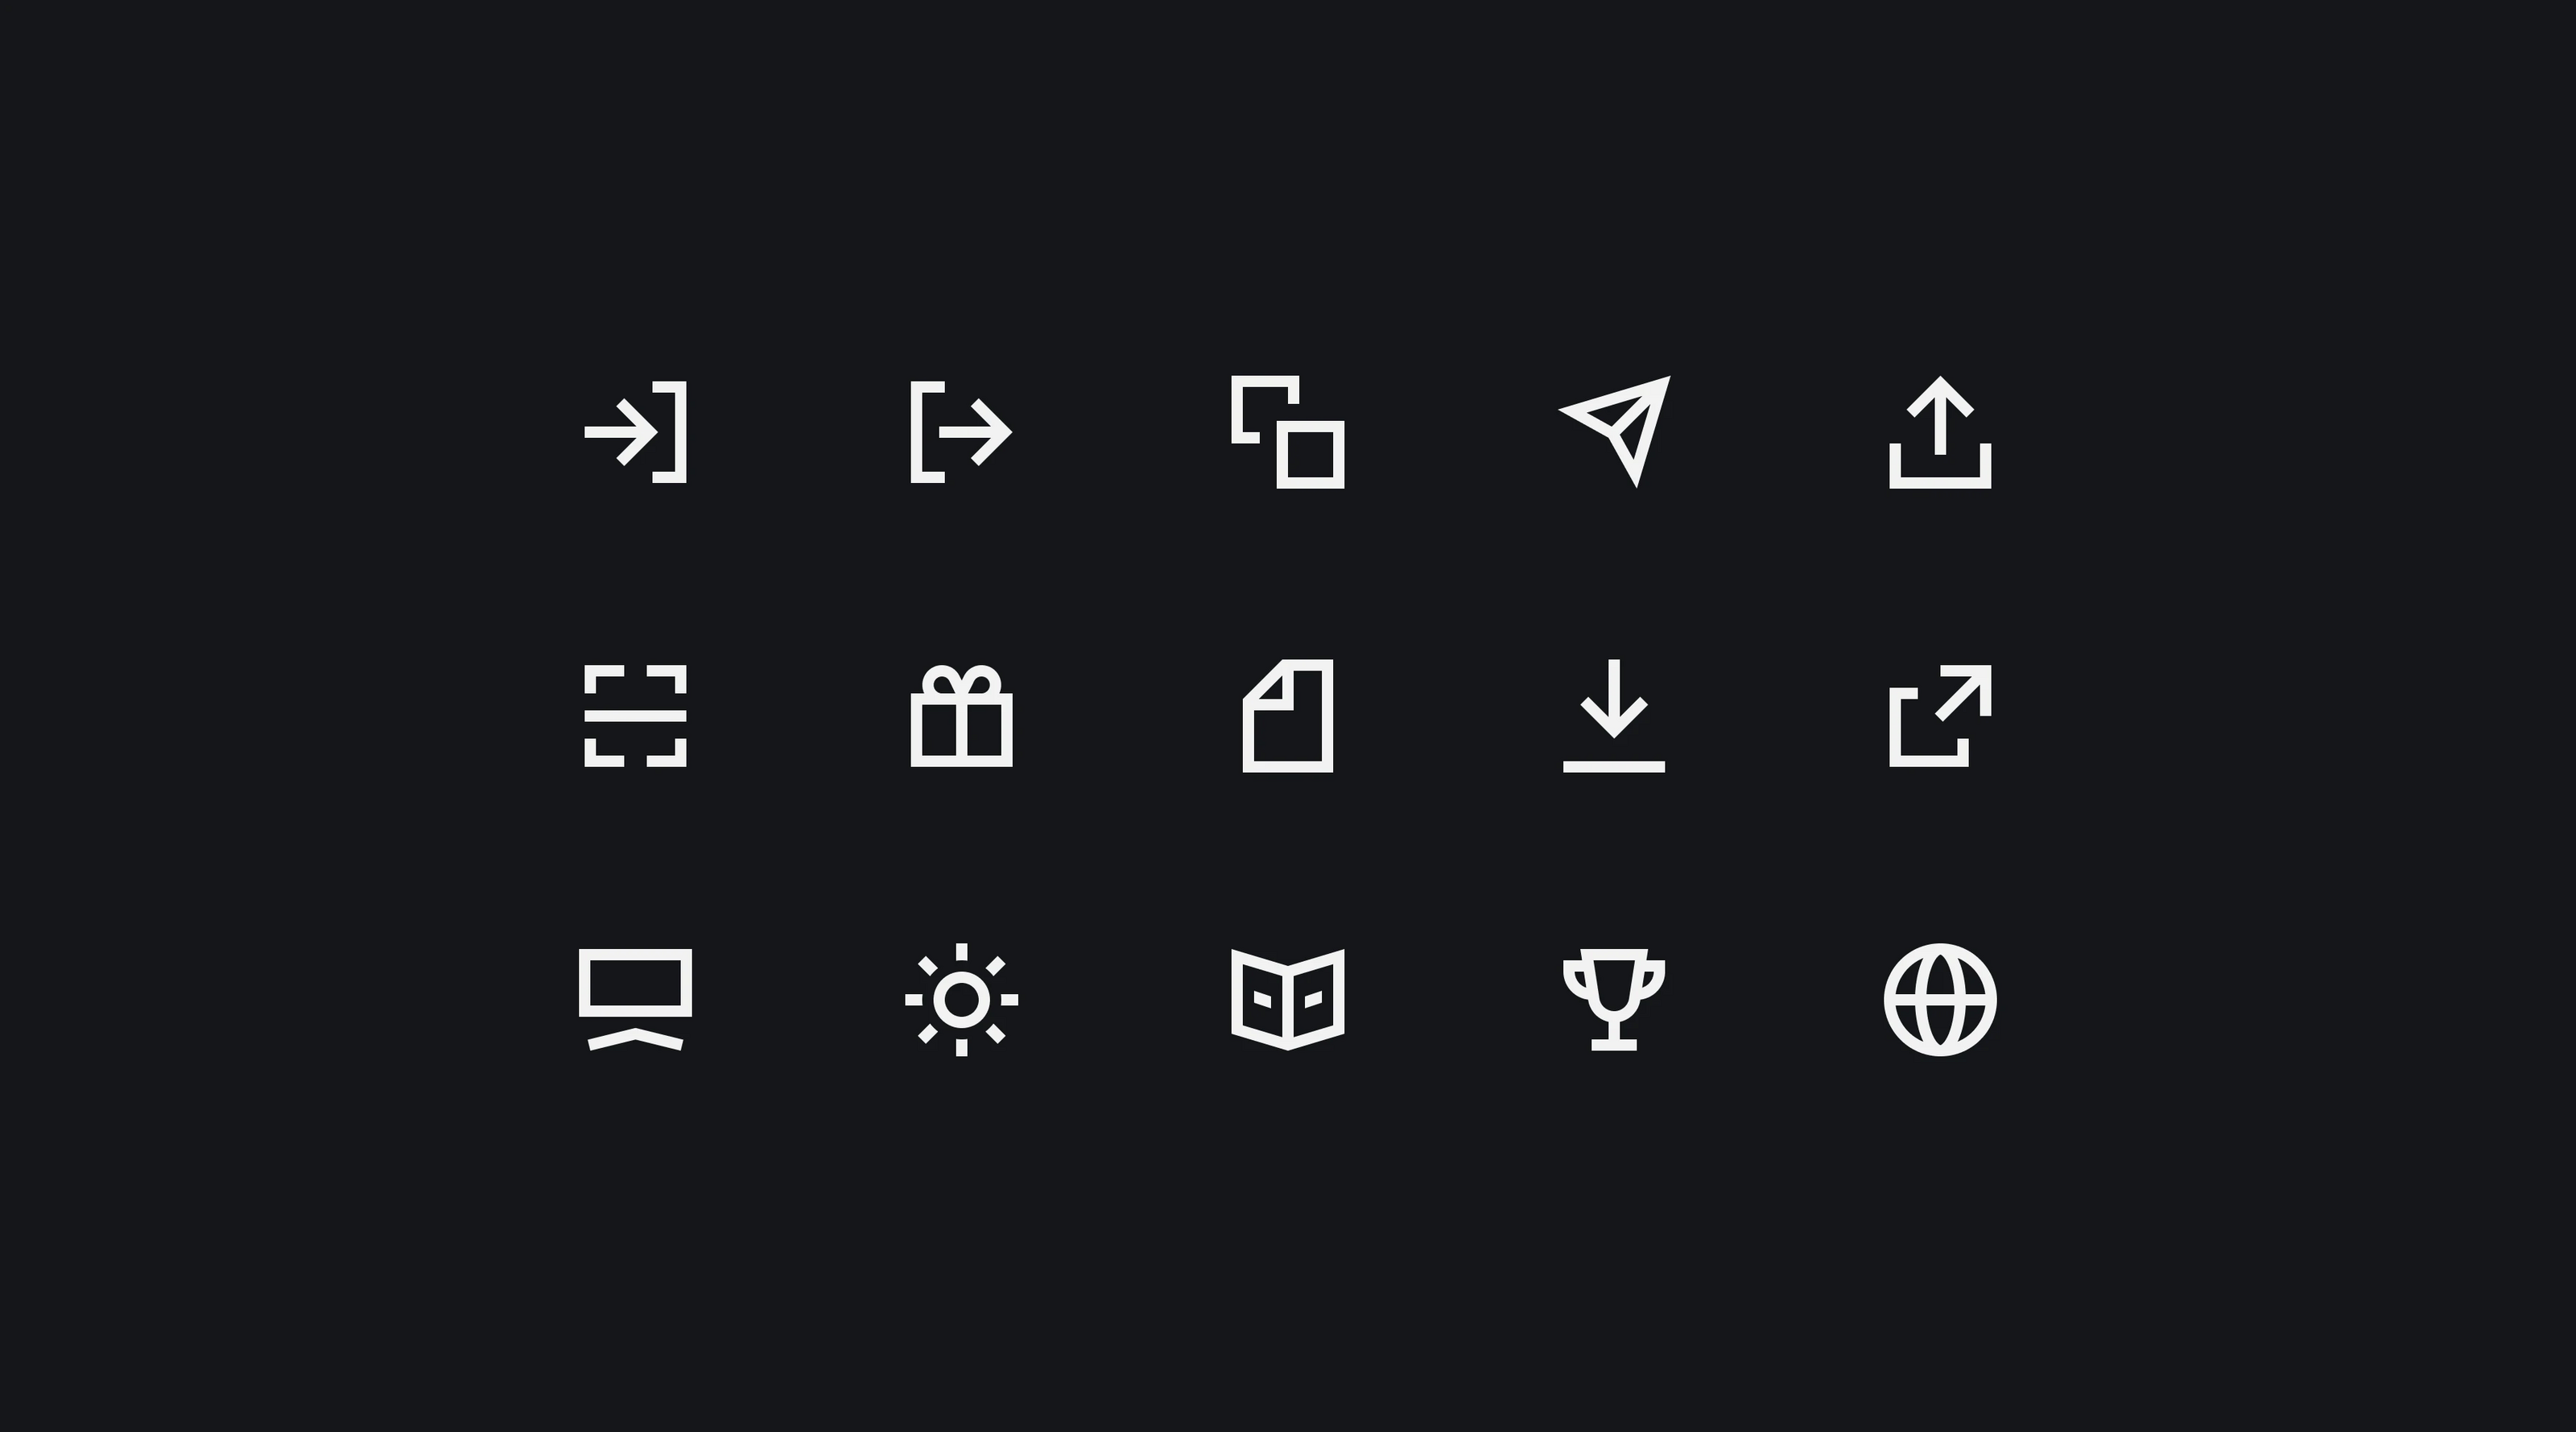Click the globe icon

pyautogui.click(x=1940, y=999)
